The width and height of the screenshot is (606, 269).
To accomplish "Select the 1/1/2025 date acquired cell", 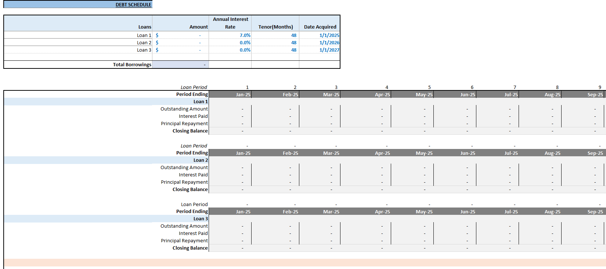I will coord(320,35).
